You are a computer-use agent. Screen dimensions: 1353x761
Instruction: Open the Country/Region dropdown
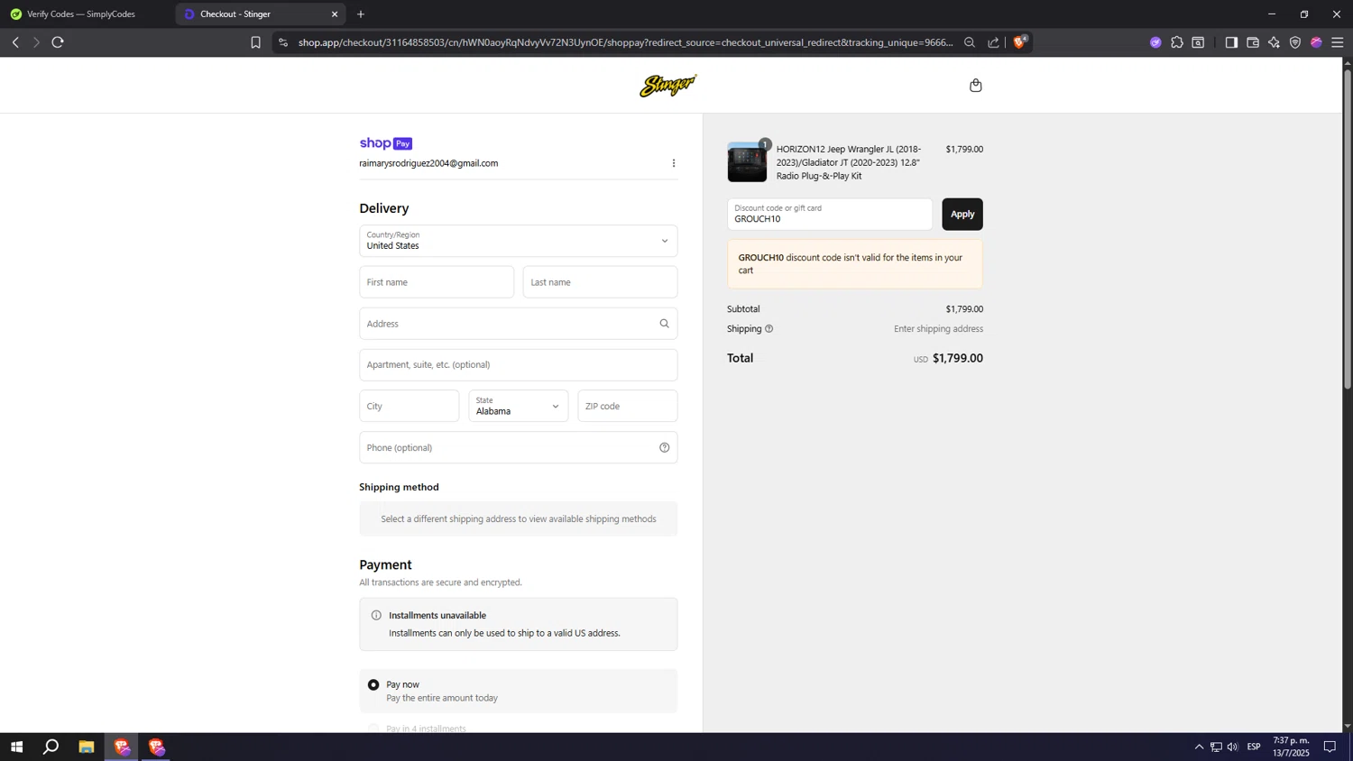tap(519, 241)
